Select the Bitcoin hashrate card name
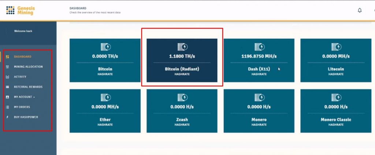 (105, 69)
